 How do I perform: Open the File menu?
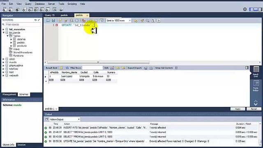pyautogui.click(x=4, y=4)
